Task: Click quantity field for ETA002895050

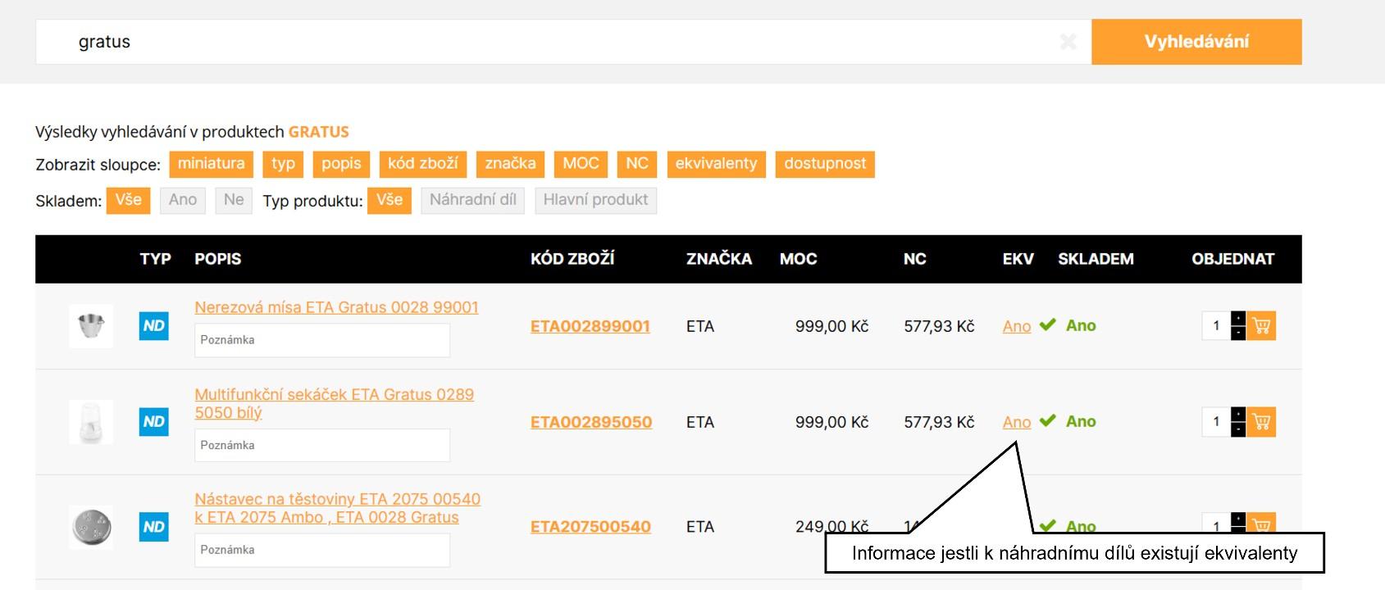Action: [x=1216, y=422]
